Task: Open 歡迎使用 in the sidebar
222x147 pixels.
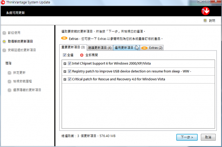Action: [14, 33]
